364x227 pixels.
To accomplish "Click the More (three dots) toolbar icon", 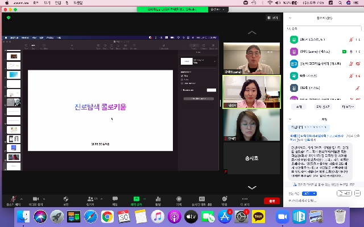I will [245, 199].
